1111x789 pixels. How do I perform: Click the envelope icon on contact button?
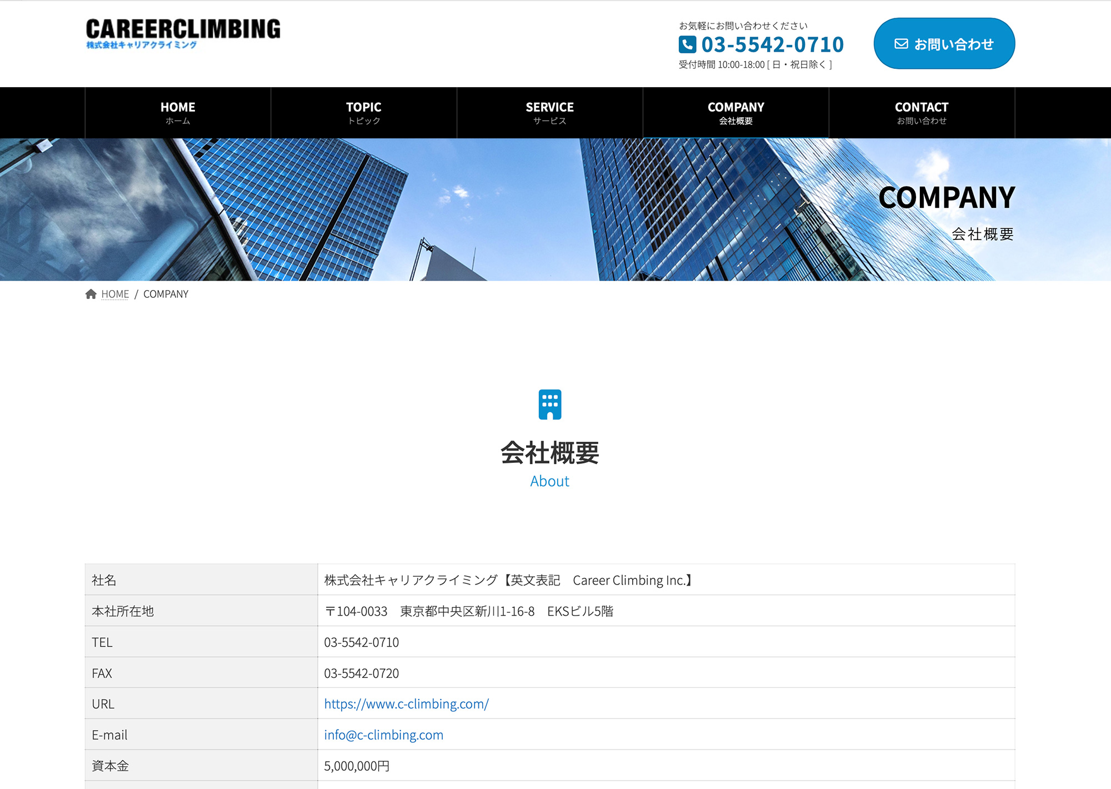901,44
